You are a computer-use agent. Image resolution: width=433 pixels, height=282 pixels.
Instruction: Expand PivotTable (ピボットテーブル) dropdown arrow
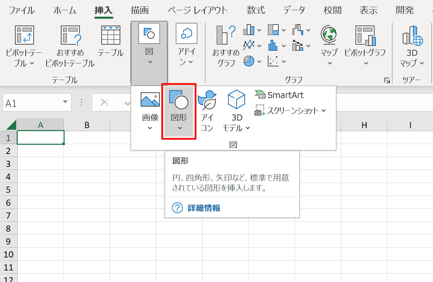tap(32, 63)
